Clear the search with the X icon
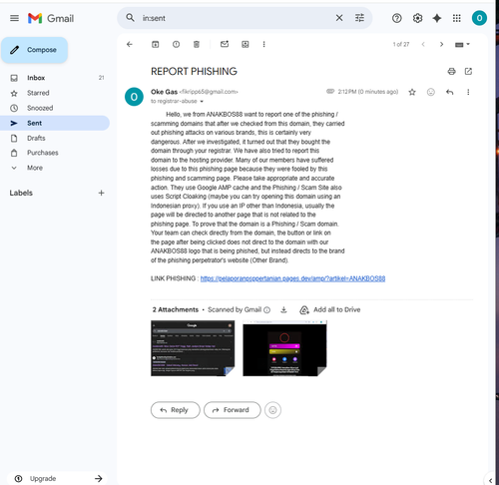Screen dimensions: 499x485 click(339, 18)
